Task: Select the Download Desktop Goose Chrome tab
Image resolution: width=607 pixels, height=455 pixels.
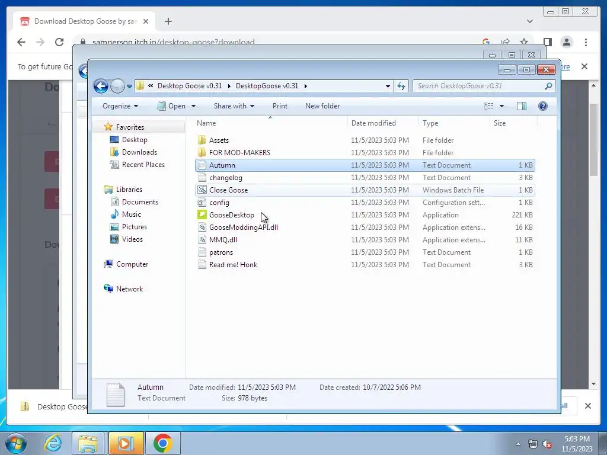Action: tap(84, 21)
